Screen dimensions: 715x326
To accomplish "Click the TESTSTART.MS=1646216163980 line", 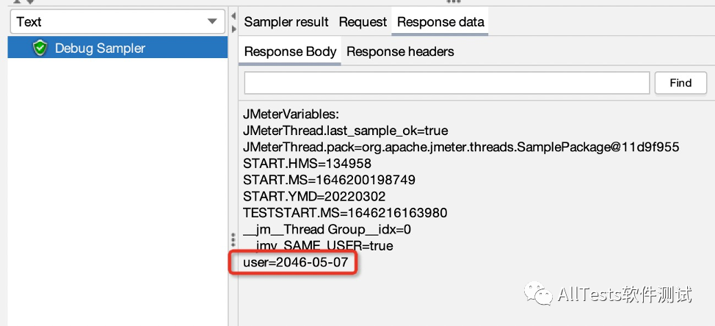I will coord(345,213).
